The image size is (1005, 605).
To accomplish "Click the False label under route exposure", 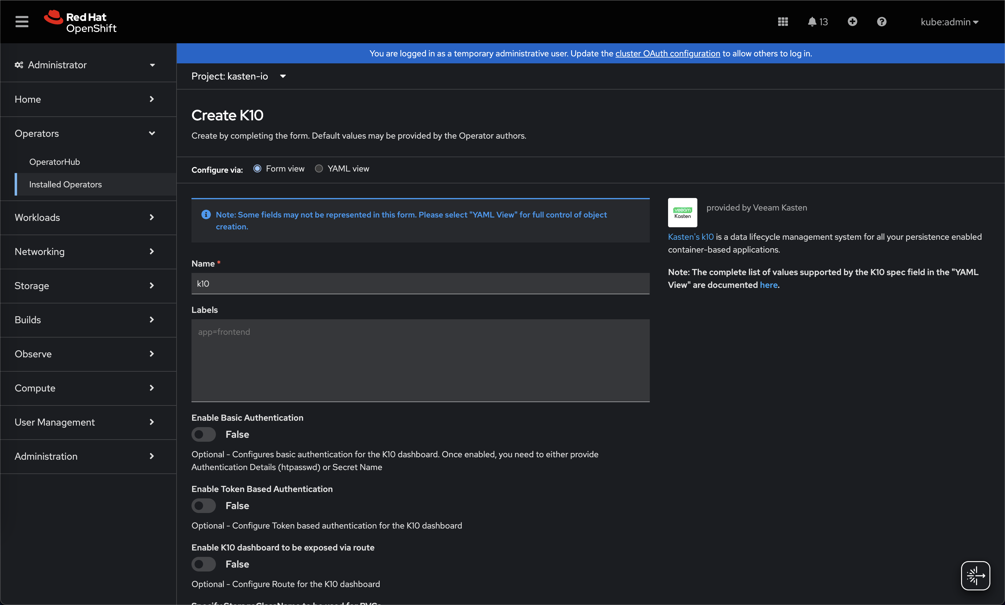I will tap(238, 564).
